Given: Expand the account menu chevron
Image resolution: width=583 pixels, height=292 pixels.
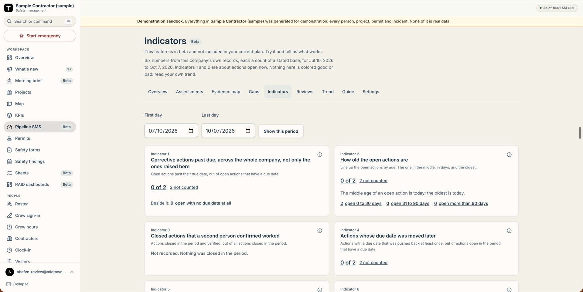Looking at the screenshot, I should 72,272.
